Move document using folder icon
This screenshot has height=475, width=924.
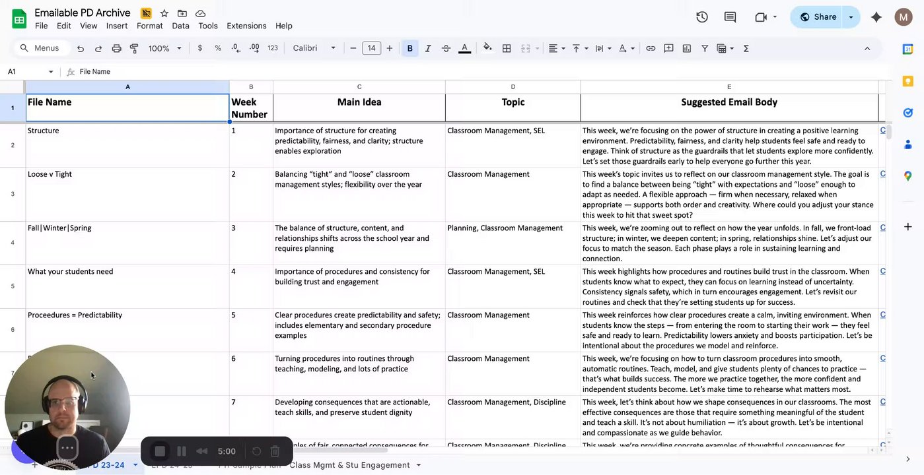point(182,13)
